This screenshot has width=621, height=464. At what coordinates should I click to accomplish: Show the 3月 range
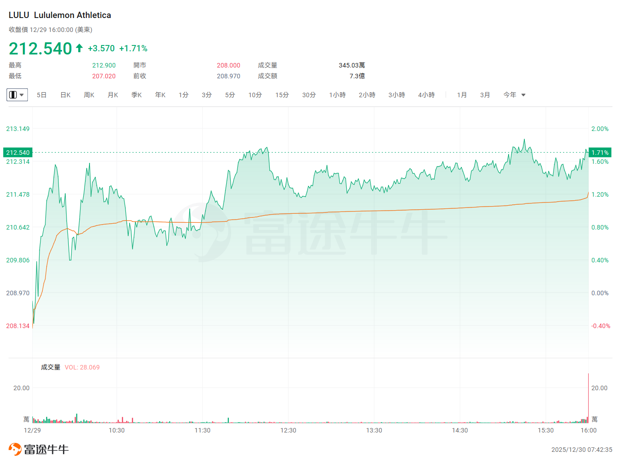[x=485, y=95]
